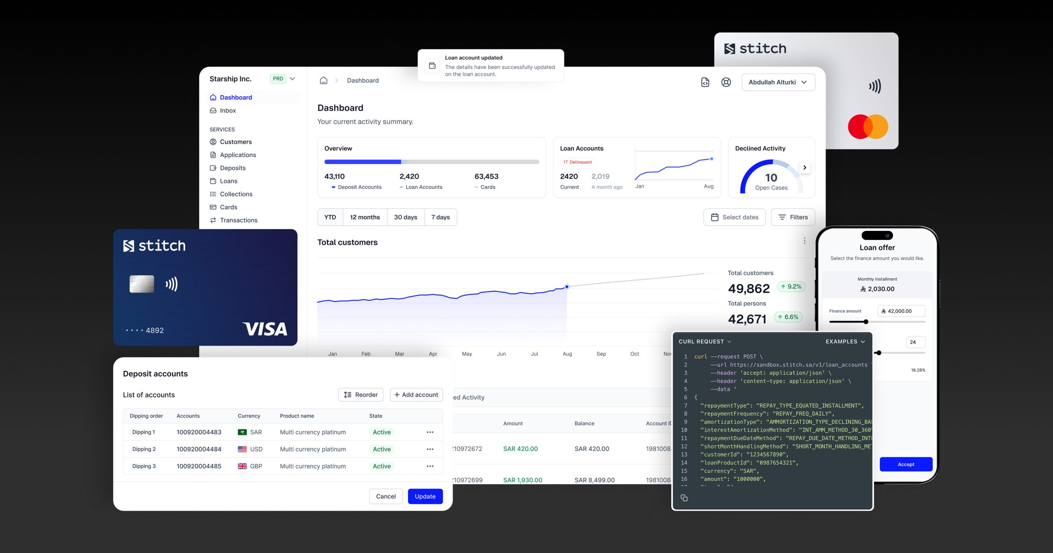Select the 12 months tab
Image resolution: width=1053 pixels, height=553 pixels.
[365, 217]
